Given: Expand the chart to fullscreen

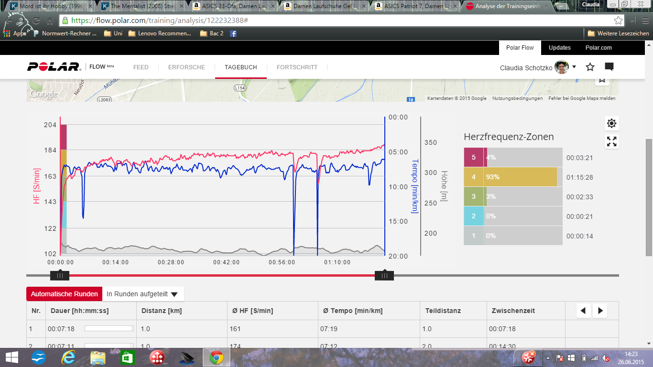Looking at the screenshot, I should pyautogui.click(x=611, y=141).
